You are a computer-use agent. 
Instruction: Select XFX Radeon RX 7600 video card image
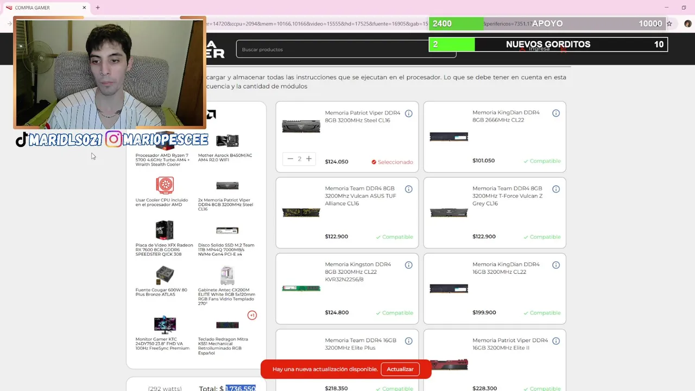[165, 230]
